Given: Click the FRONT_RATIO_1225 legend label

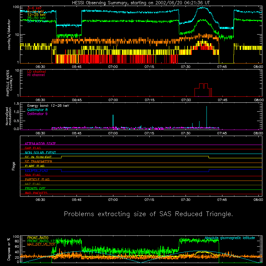Looking at the screenshot, I should click(43, 241).
